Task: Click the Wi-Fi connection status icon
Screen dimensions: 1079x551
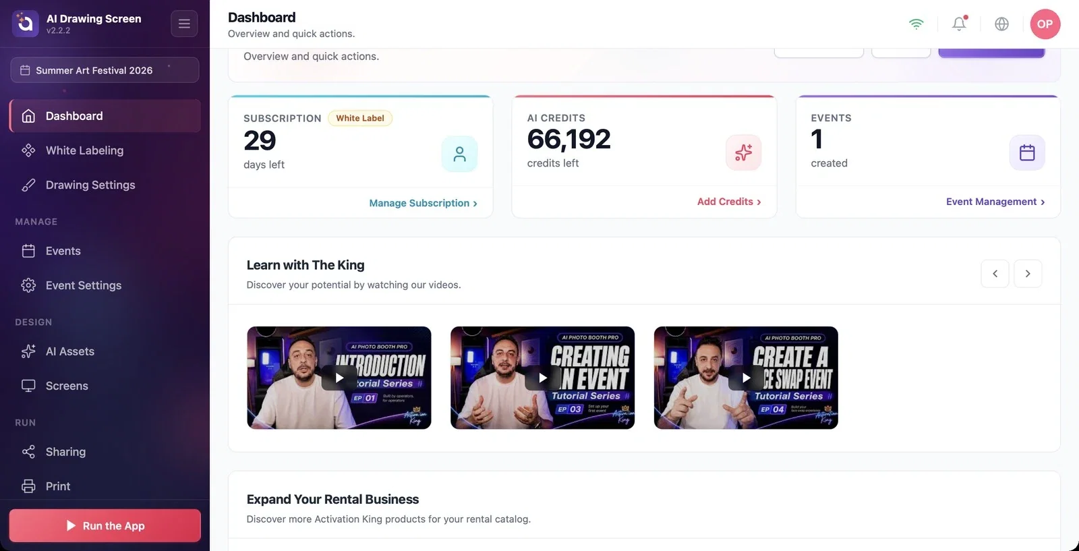Action: [x=916, y=24]
